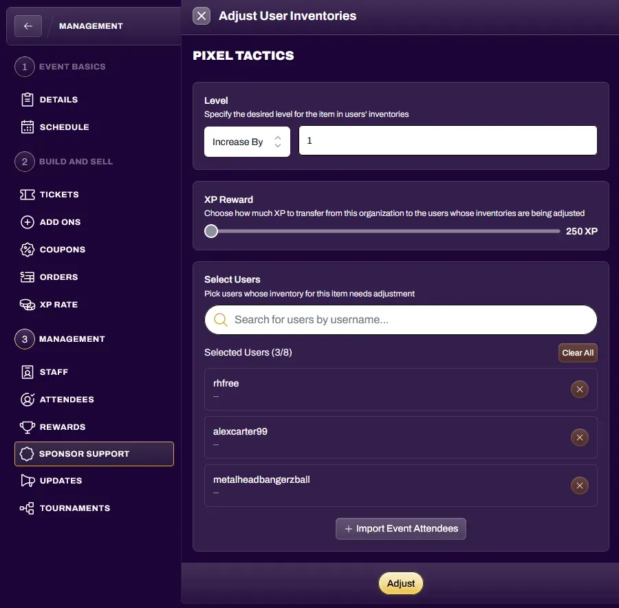Screen dimensions: 619x608
Task: Click the level amount input field
Action: click(x=448, y=140)
